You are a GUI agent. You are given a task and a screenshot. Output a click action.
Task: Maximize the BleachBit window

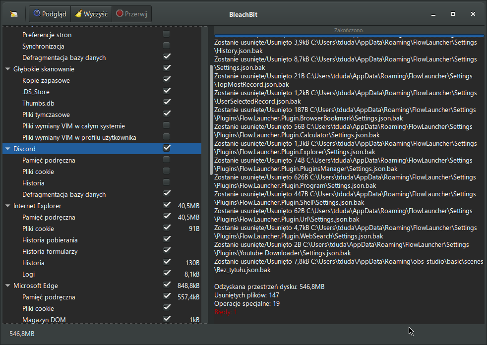(453, 14)
